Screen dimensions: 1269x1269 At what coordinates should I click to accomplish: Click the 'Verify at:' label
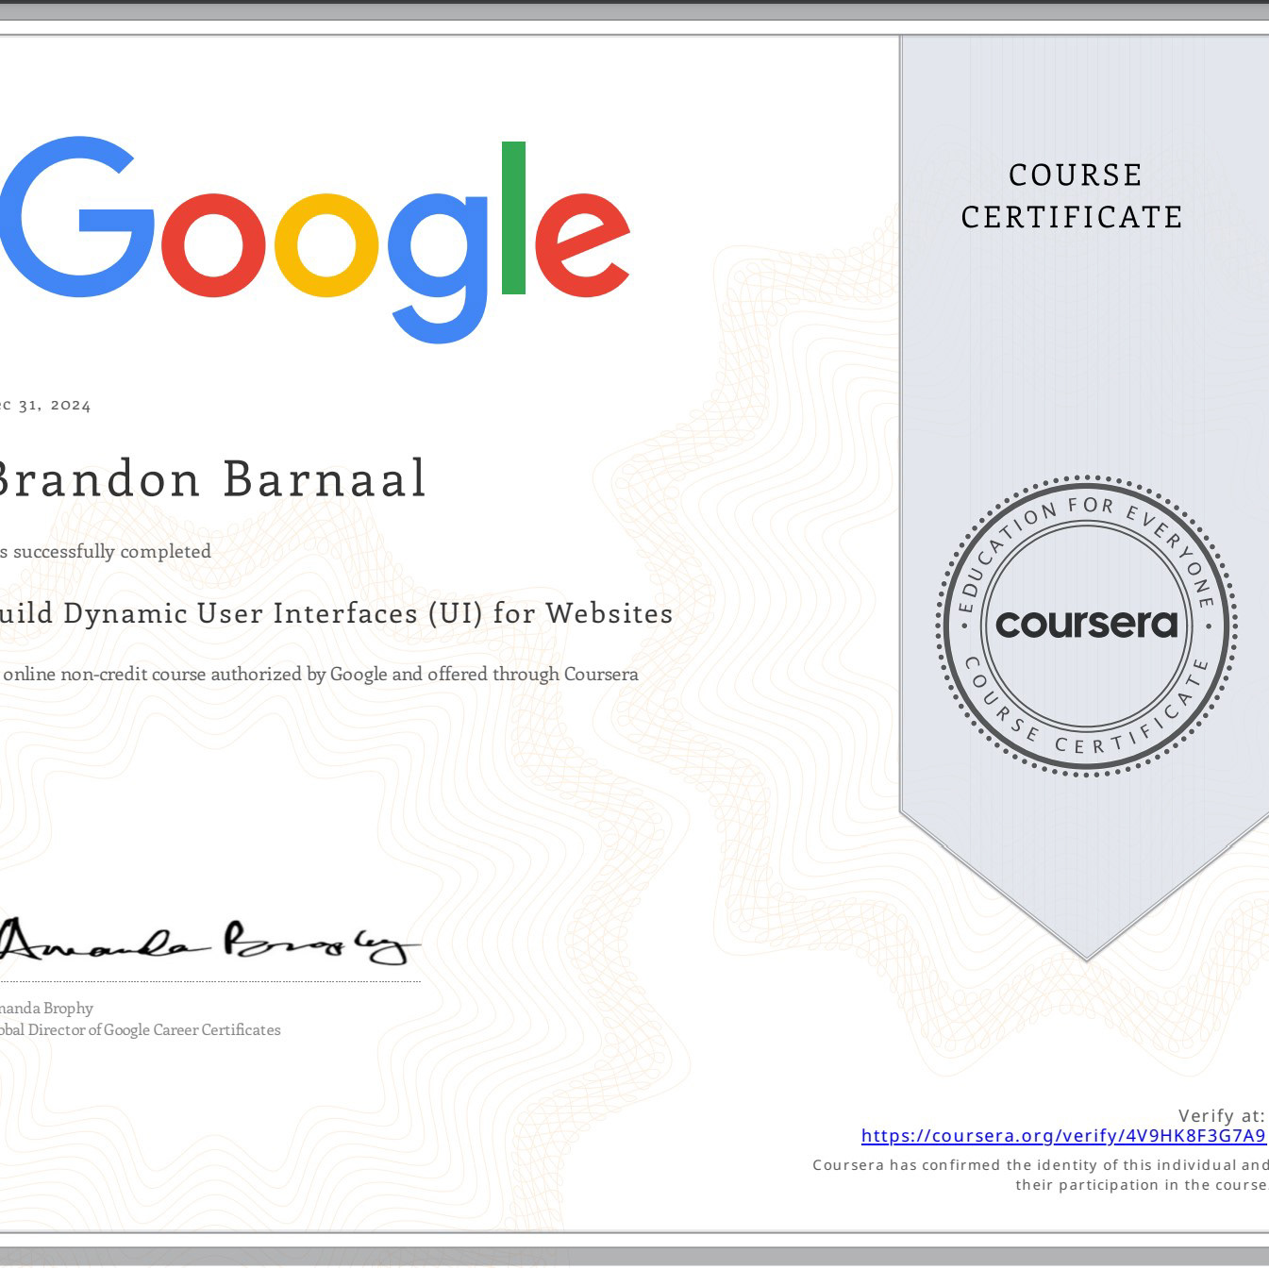pyautogui.click(x=1222, y=1115)
